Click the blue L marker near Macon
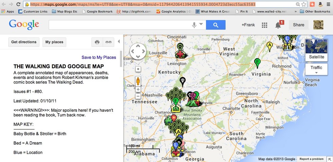 175,146
